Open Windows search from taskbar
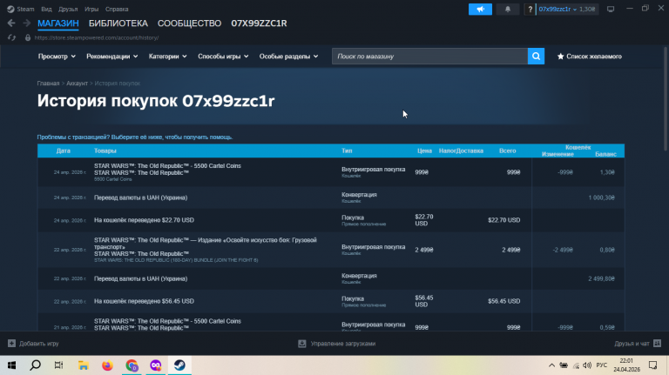 tap(36, 365)
